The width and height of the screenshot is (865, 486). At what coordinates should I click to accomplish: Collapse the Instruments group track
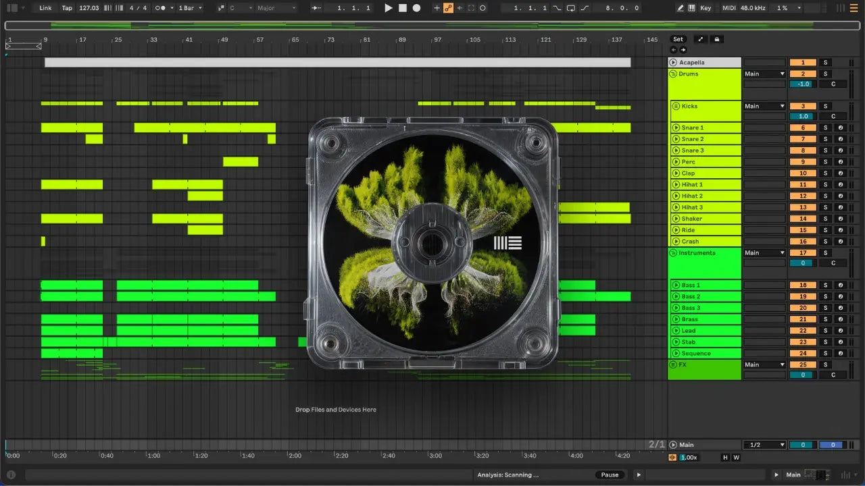pyautogui.click(x=674, y=253)
